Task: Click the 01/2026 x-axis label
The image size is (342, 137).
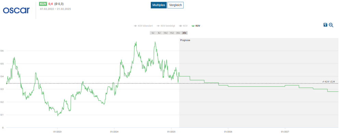Action: pos(228,132)
